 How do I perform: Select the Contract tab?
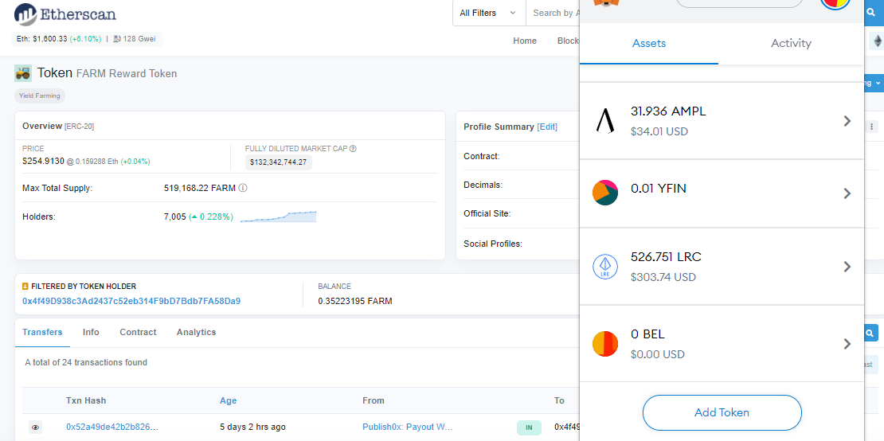tap(138, 332)
